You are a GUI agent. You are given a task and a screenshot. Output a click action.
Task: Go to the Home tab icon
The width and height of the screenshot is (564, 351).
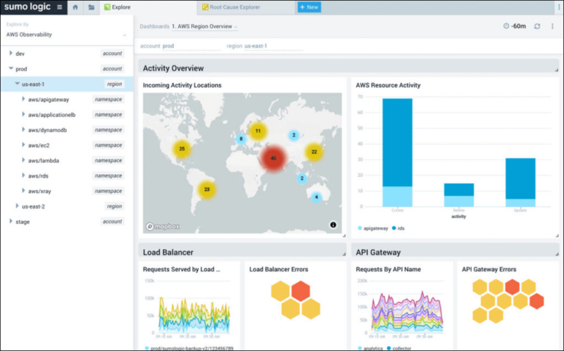75,7
